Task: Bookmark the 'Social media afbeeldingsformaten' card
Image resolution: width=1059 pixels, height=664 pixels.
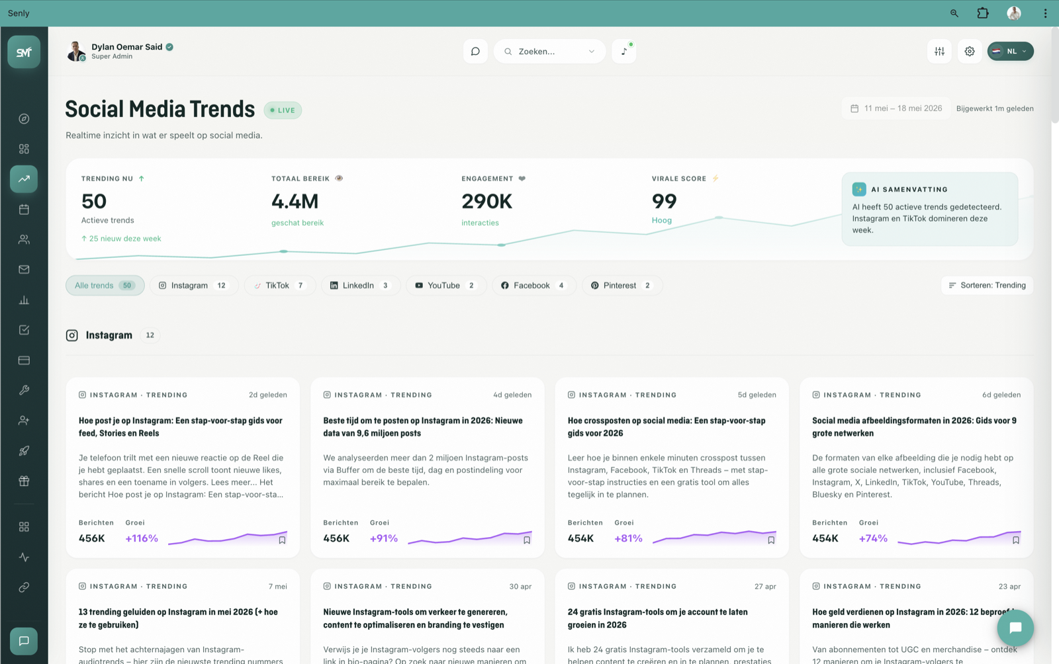Action: pyautogui.click(x=1016, y=540)
